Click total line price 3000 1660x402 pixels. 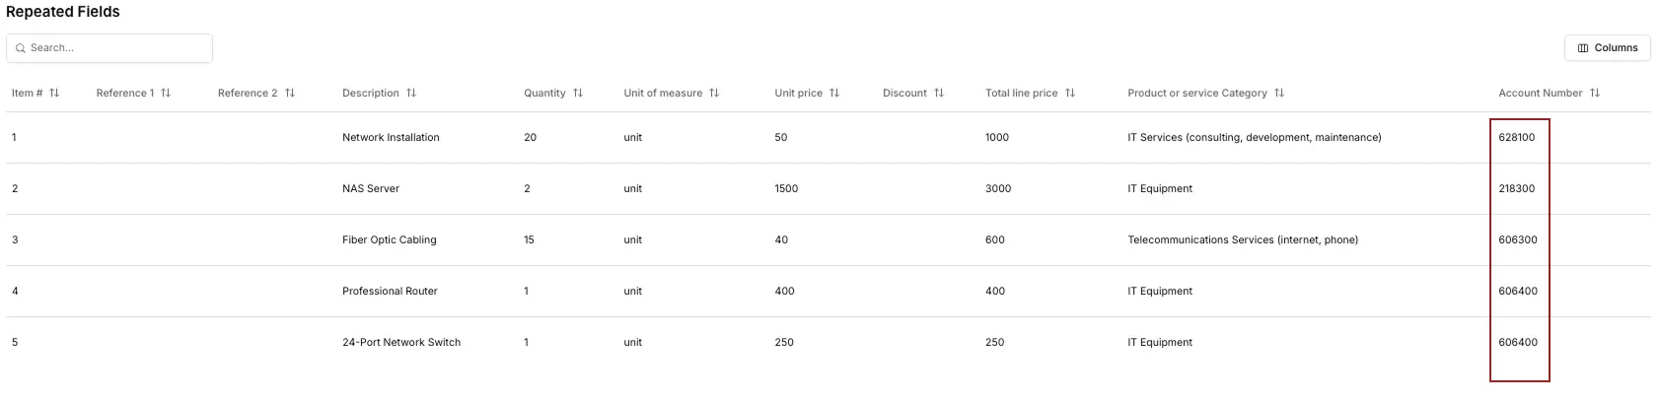pyautogui.click(x=998, y=188)
